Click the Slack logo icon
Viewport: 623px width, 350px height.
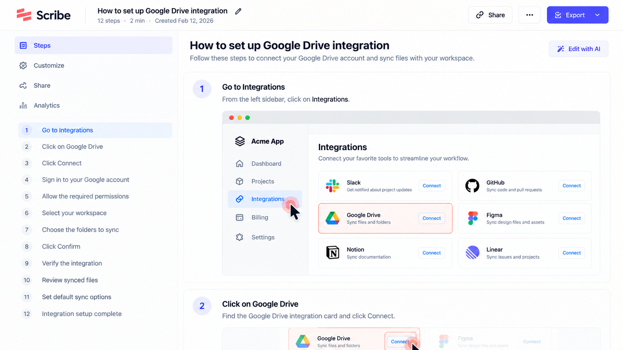[332, 186]
